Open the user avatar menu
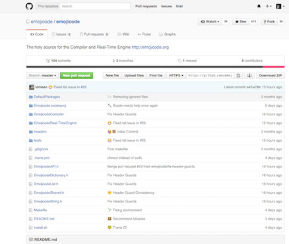Viewport: 289px width, 244px height. [280, 7]
